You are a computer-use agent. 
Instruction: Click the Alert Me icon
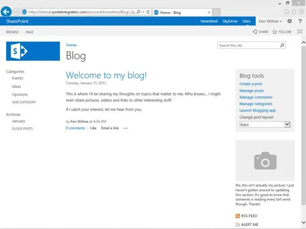237,225
